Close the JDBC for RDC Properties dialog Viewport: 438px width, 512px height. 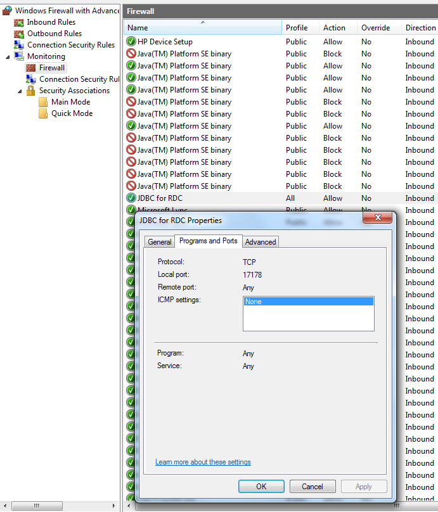tap(378, 217)
